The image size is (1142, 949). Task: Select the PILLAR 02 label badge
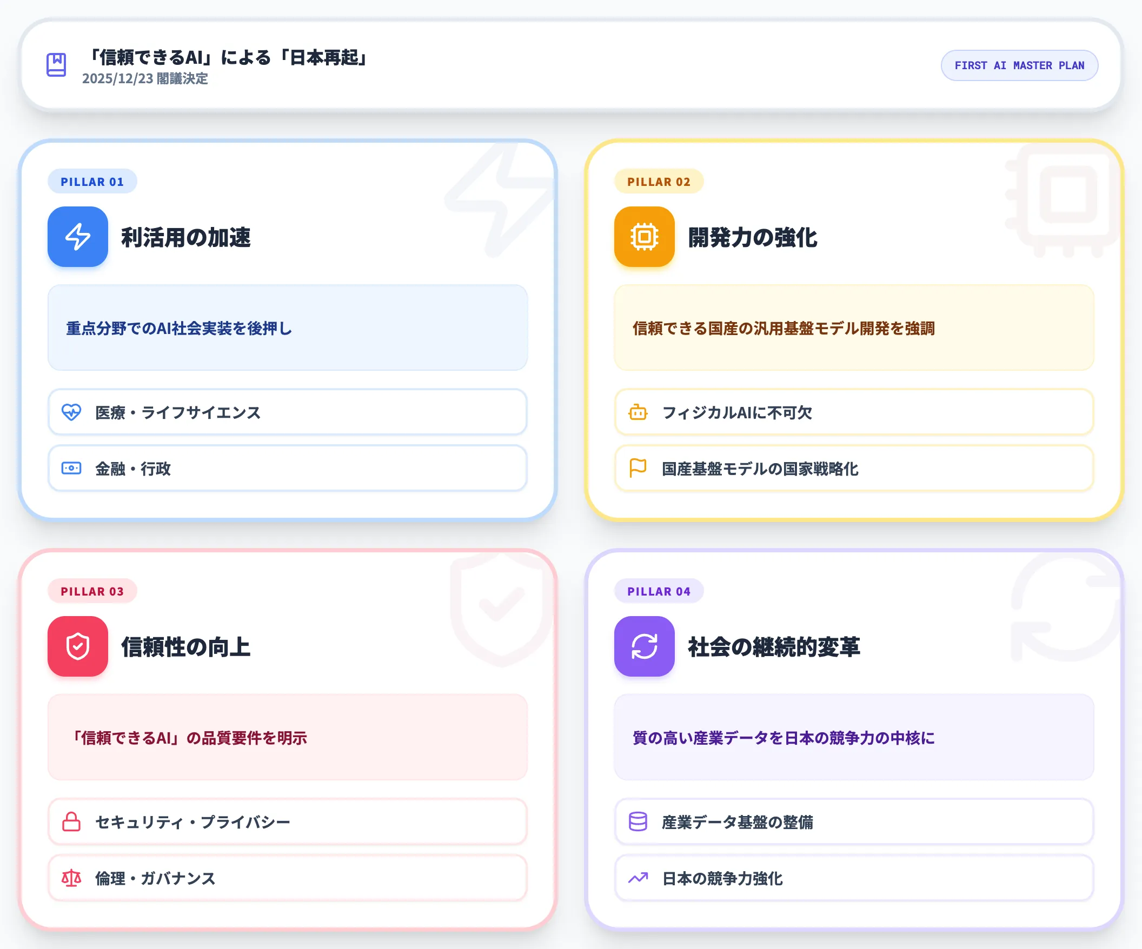659,182
